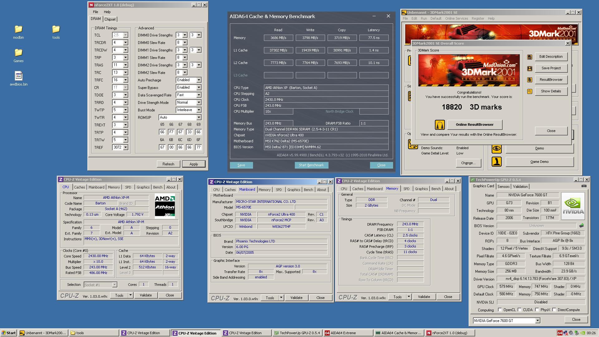Open the TREF dropdown showing 3072

tap(125, 148)
